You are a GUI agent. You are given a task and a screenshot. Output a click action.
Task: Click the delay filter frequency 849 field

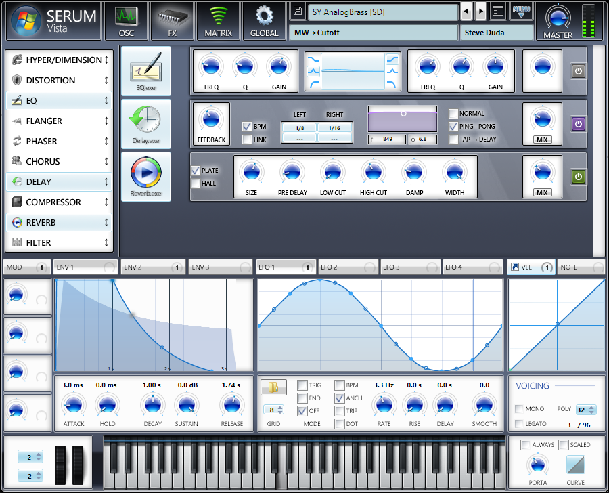(387, 140)
